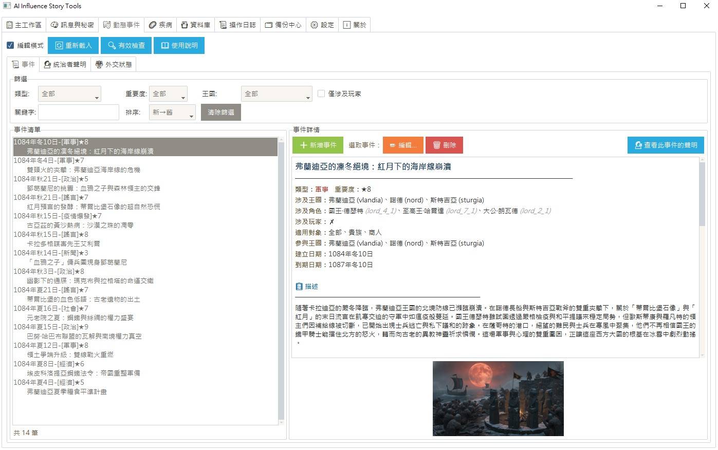The image size is (718, 450).
Task: Expand the 王國 filter dropdown
Action: (277, 93)
